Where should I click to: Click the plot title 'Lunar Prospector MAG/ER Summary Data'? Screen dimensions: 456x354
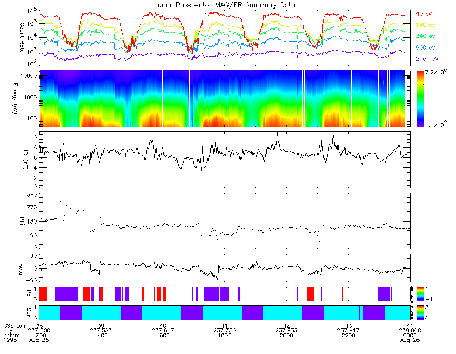point(224,5)
